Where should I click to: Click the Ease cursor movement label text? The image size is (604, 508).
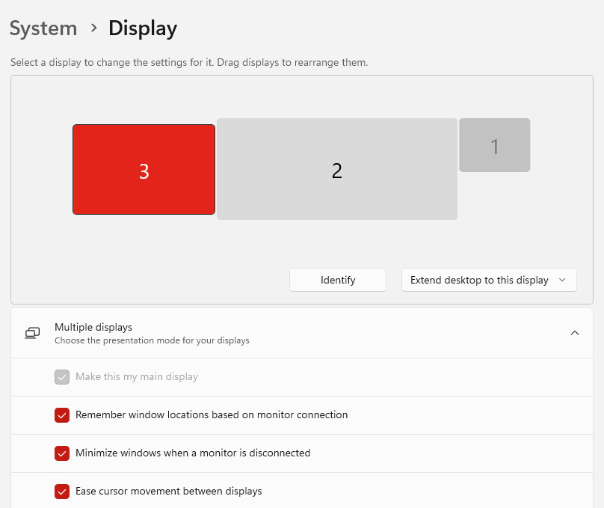[169, 492]
